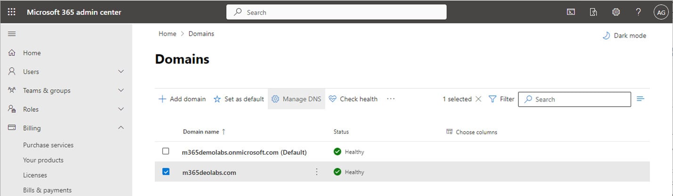Collapse the Billing chevron in sidebar

(121, 128)
